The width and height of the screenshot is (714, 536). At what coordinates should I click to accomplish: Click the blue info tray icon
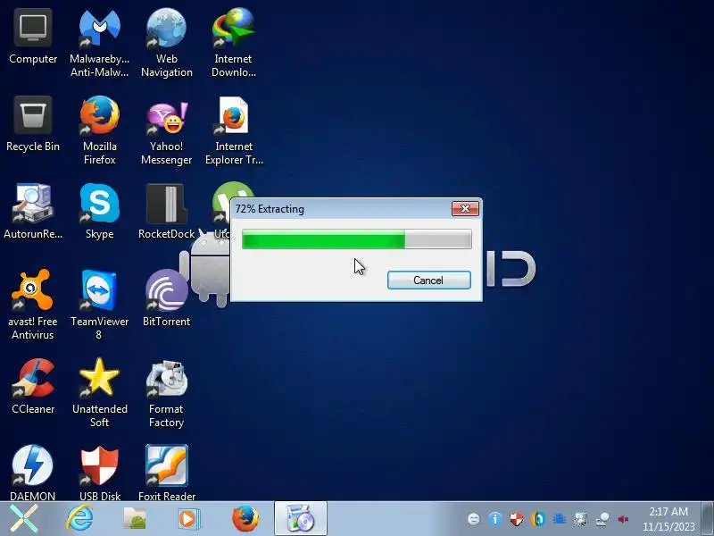[495, 519]
